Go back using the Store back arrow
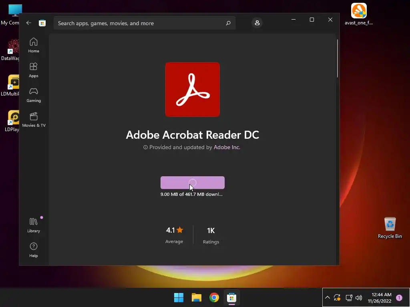Image resolution: width=410 pixels, height=307 pixels. [x=29, y=23]
